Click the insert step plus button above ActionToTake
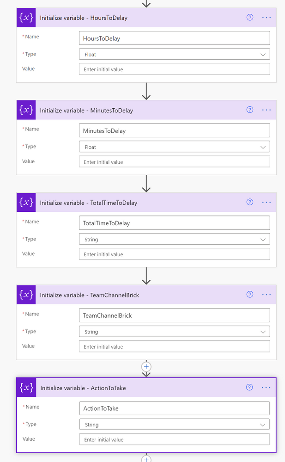This screenshot has height=462, width=285. (x=146, y=366)
